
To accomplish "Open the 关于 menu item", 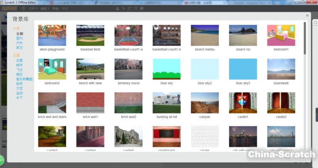I will point(66,8).
